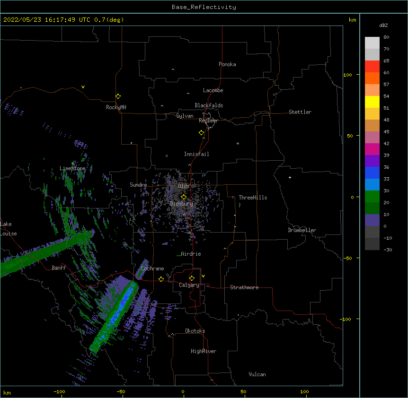
Task: Click the Strathmore label
Action: click(244, 287)
